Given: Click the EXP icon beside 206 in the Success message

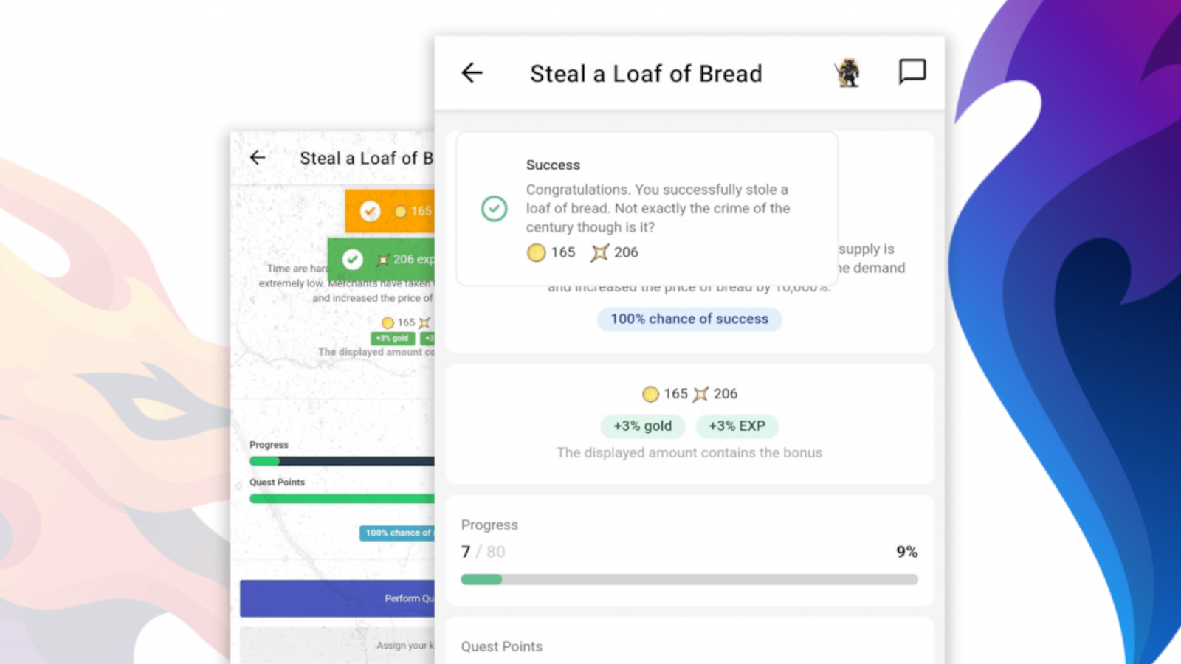Looking at the screenshot, I should tap(599, 253).
